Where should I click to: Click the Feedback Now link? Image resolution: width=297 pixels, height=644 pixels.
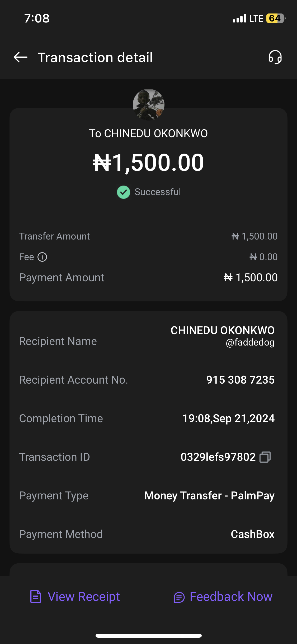[231, 597]
